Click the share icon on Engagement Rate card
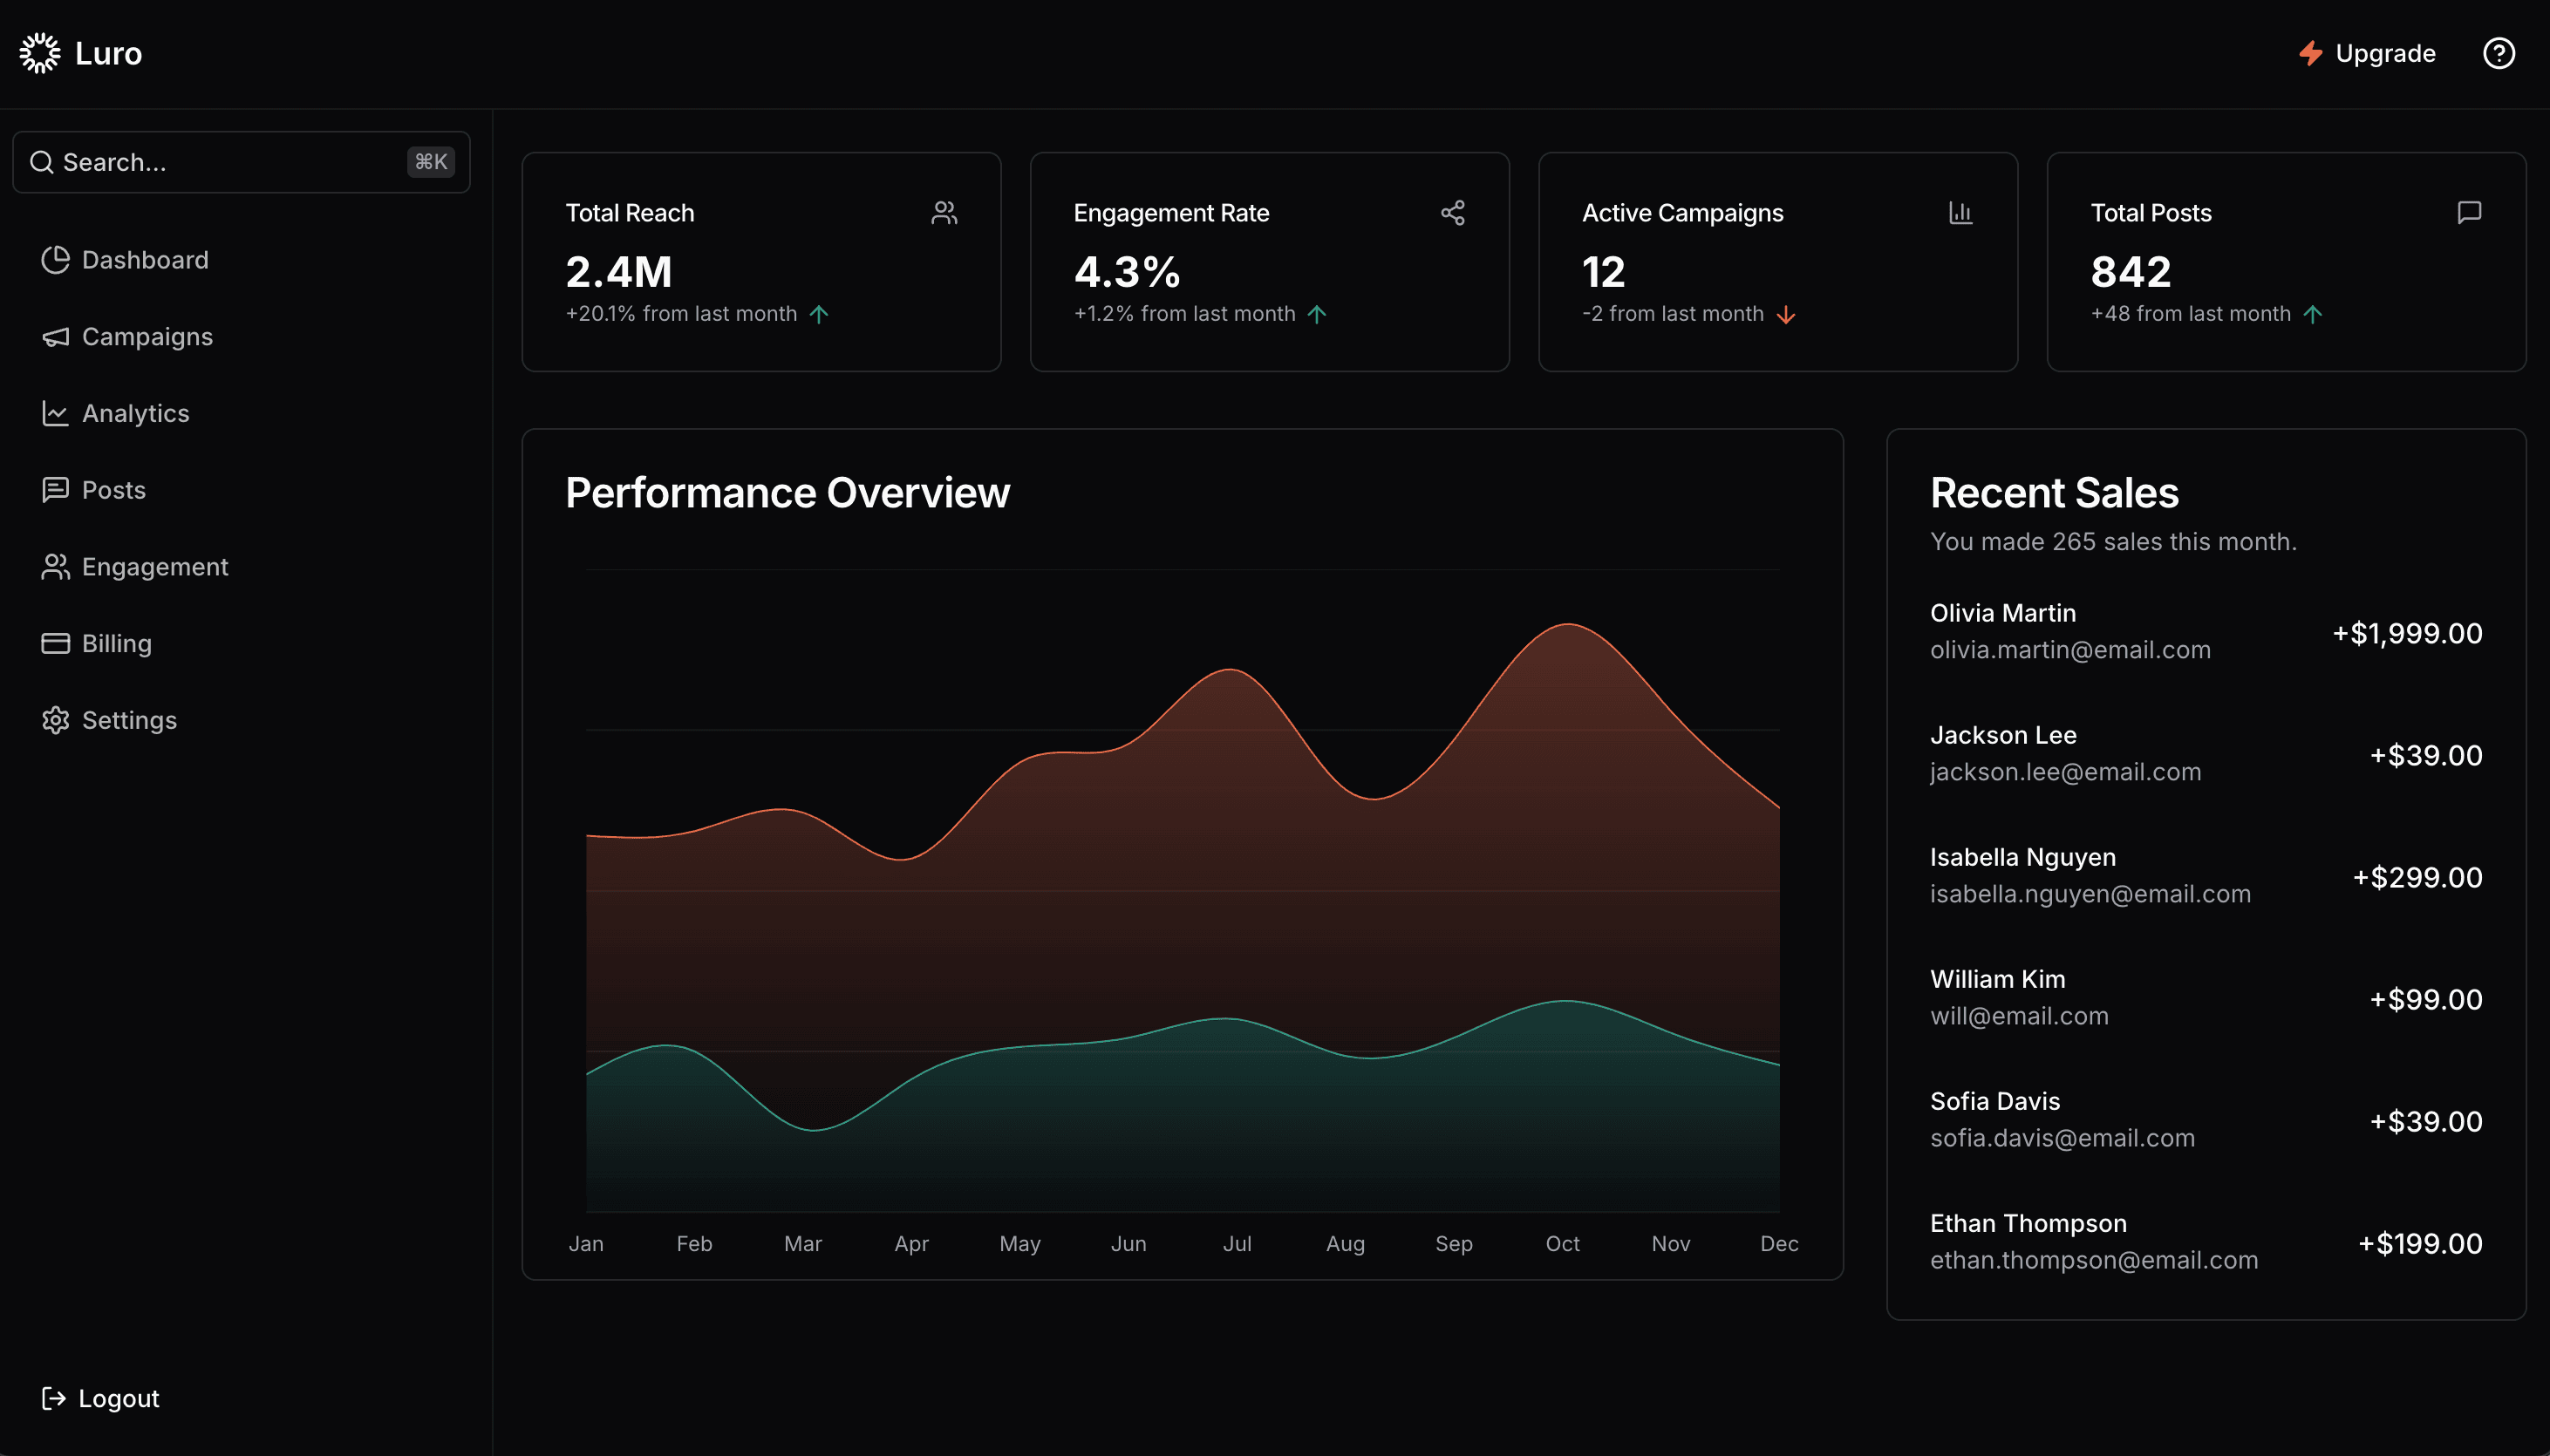Viewport: 2550px width, 1456px height. (1453, 212)
